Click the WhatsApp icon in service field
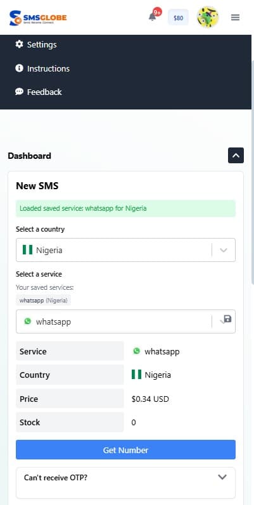This screenshot has height=505, width=254. pos(28,321)
